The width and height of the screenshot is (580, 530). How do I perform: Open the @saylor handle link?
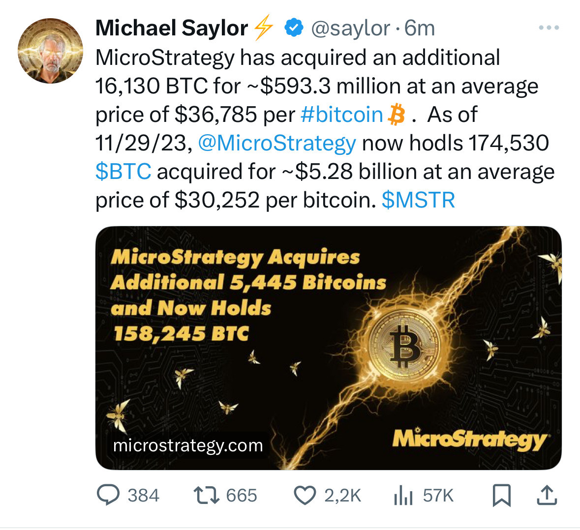[351, 28]
